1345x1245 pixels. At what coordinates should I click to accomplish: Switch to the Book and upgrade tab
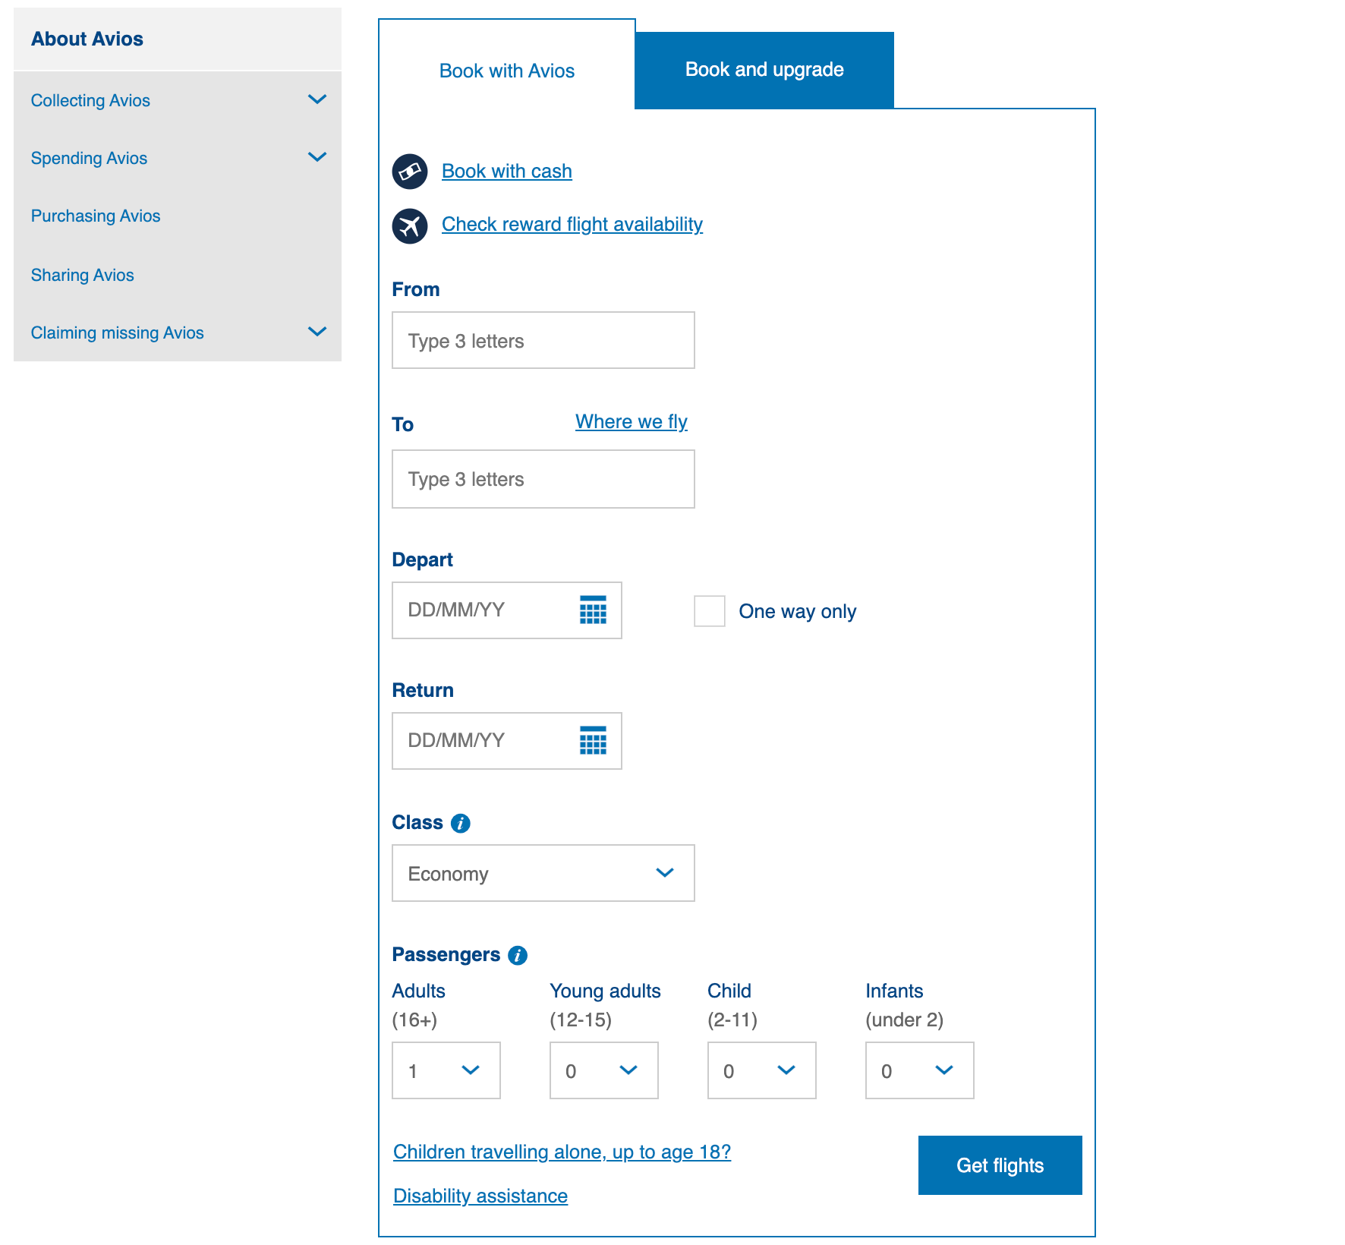[764, 69]
